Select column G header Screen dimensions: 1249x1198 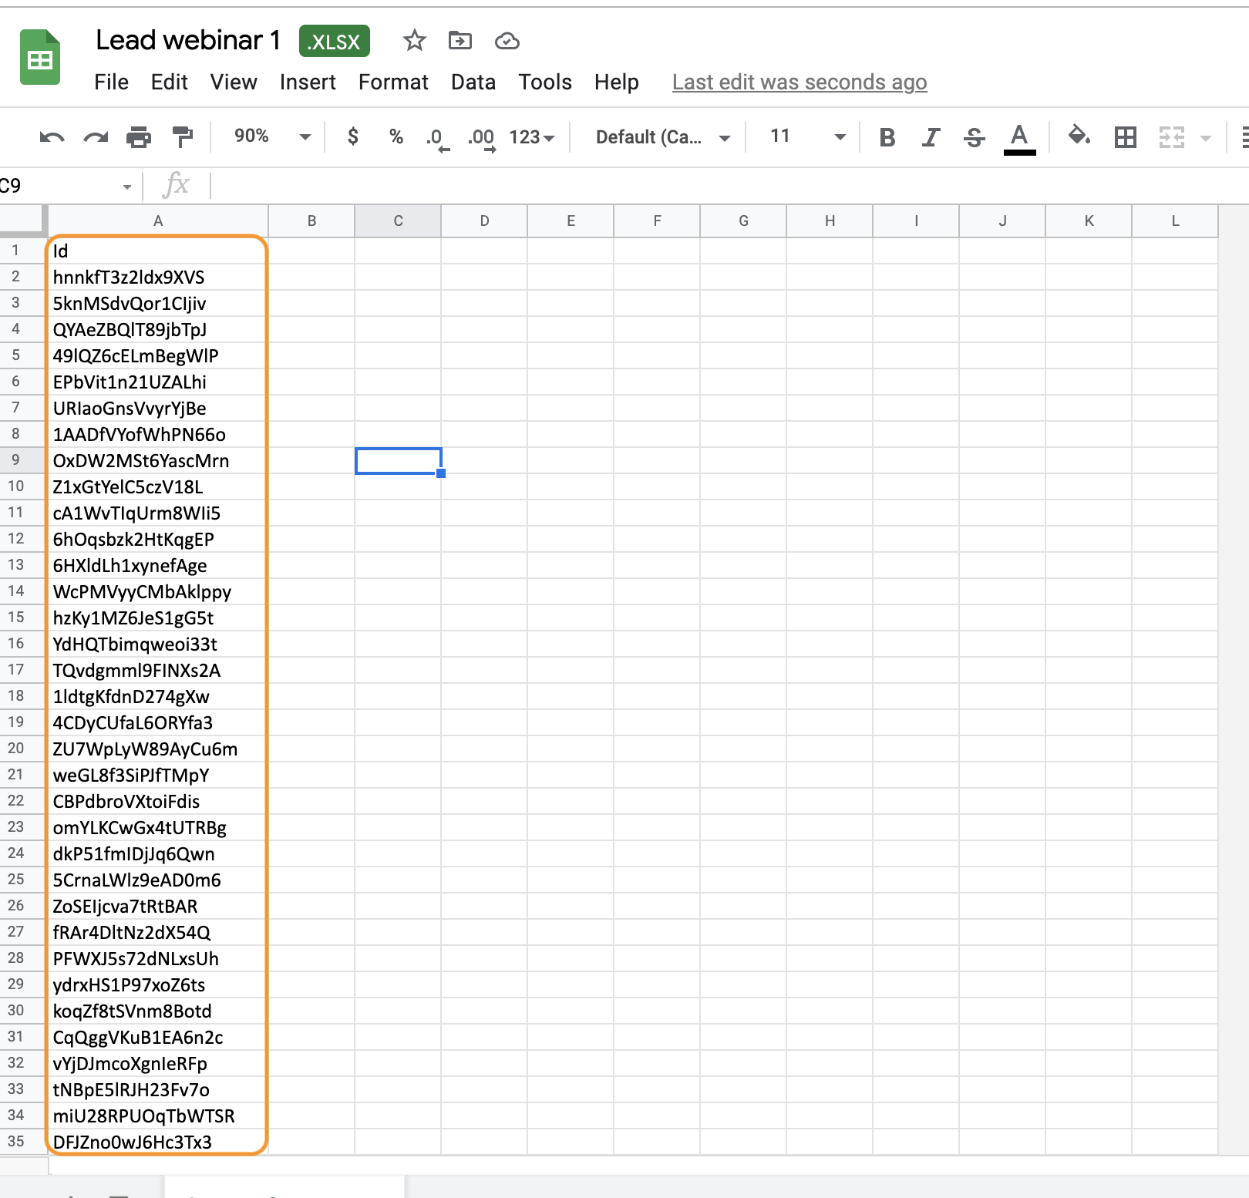tap(743, 221)
